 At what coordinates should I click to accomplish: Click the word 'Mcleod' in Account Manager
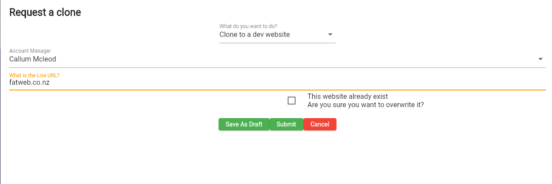[44, 59]
